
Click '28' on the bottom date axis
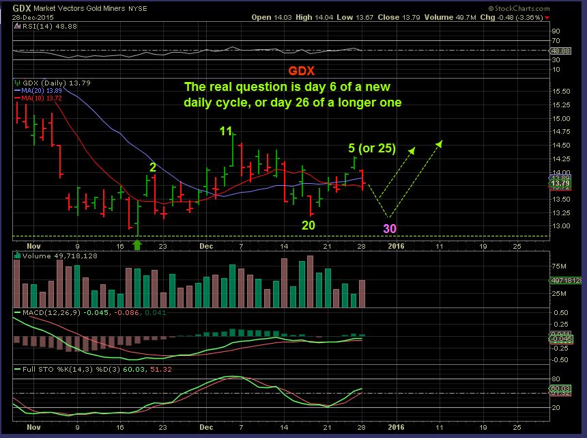point(361,427)
